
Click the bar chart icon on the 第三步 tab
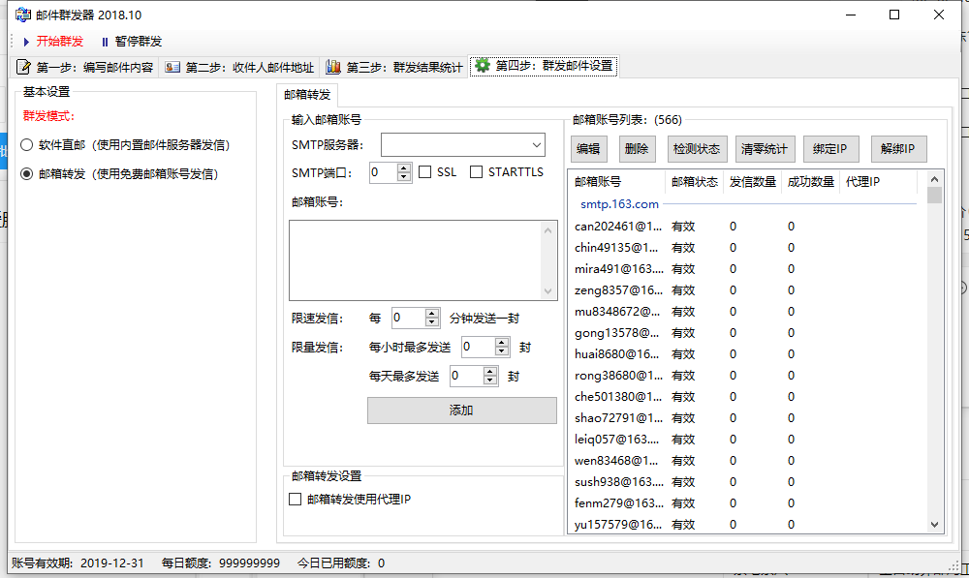point(333,67)
